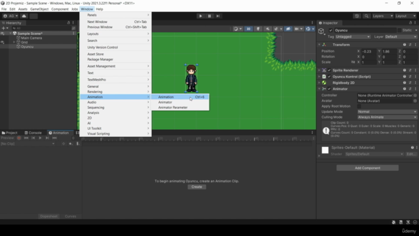This screenshot has width=419, height=236.
Task: Toggle constrained proportions link on Scale
Action: click(353, 62)
